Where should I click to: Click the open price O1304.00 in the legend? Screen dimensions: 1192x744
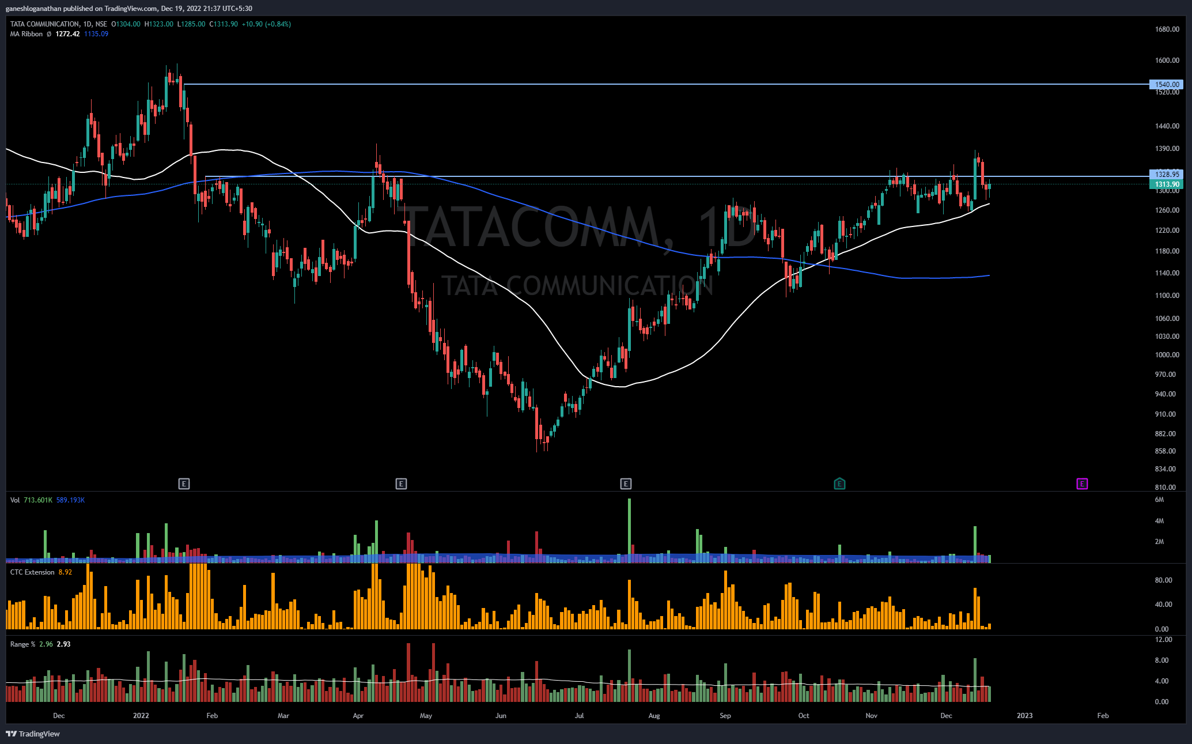point(126,24)
